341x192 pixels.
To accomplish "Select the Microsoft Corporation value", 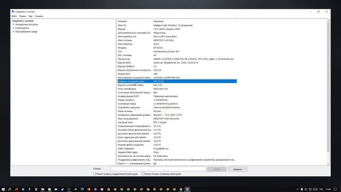I will click(165, 37).
